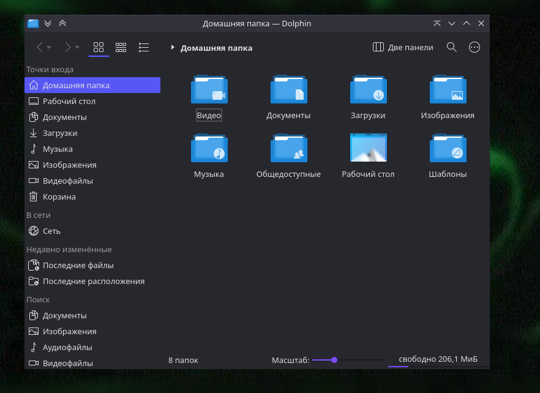Select the Общедоступные folder icon

(288, 148)
